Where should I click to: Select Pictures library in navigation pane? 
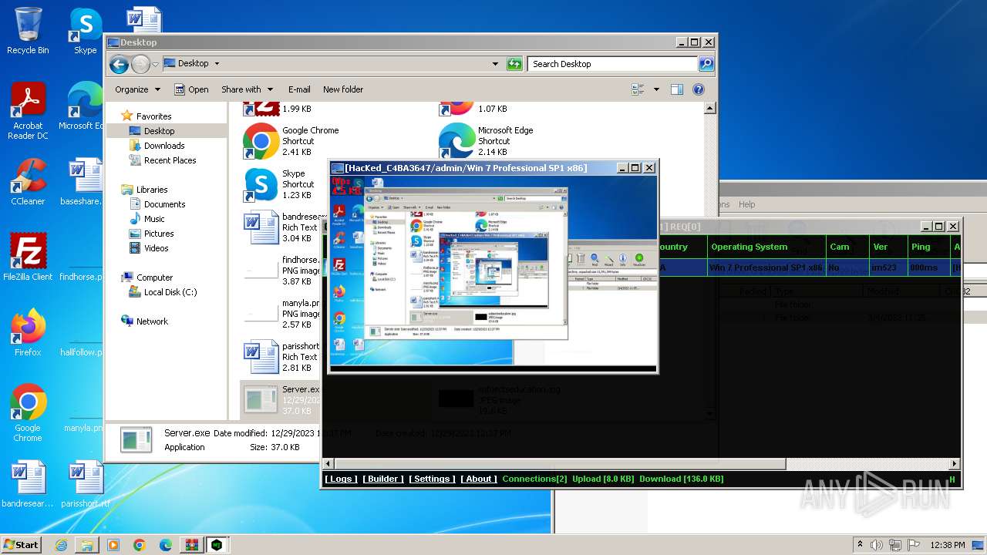tap(159, 234)
